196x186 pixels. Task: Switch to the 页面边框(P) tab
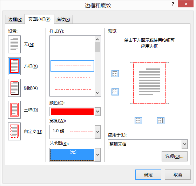click(39, 19)
